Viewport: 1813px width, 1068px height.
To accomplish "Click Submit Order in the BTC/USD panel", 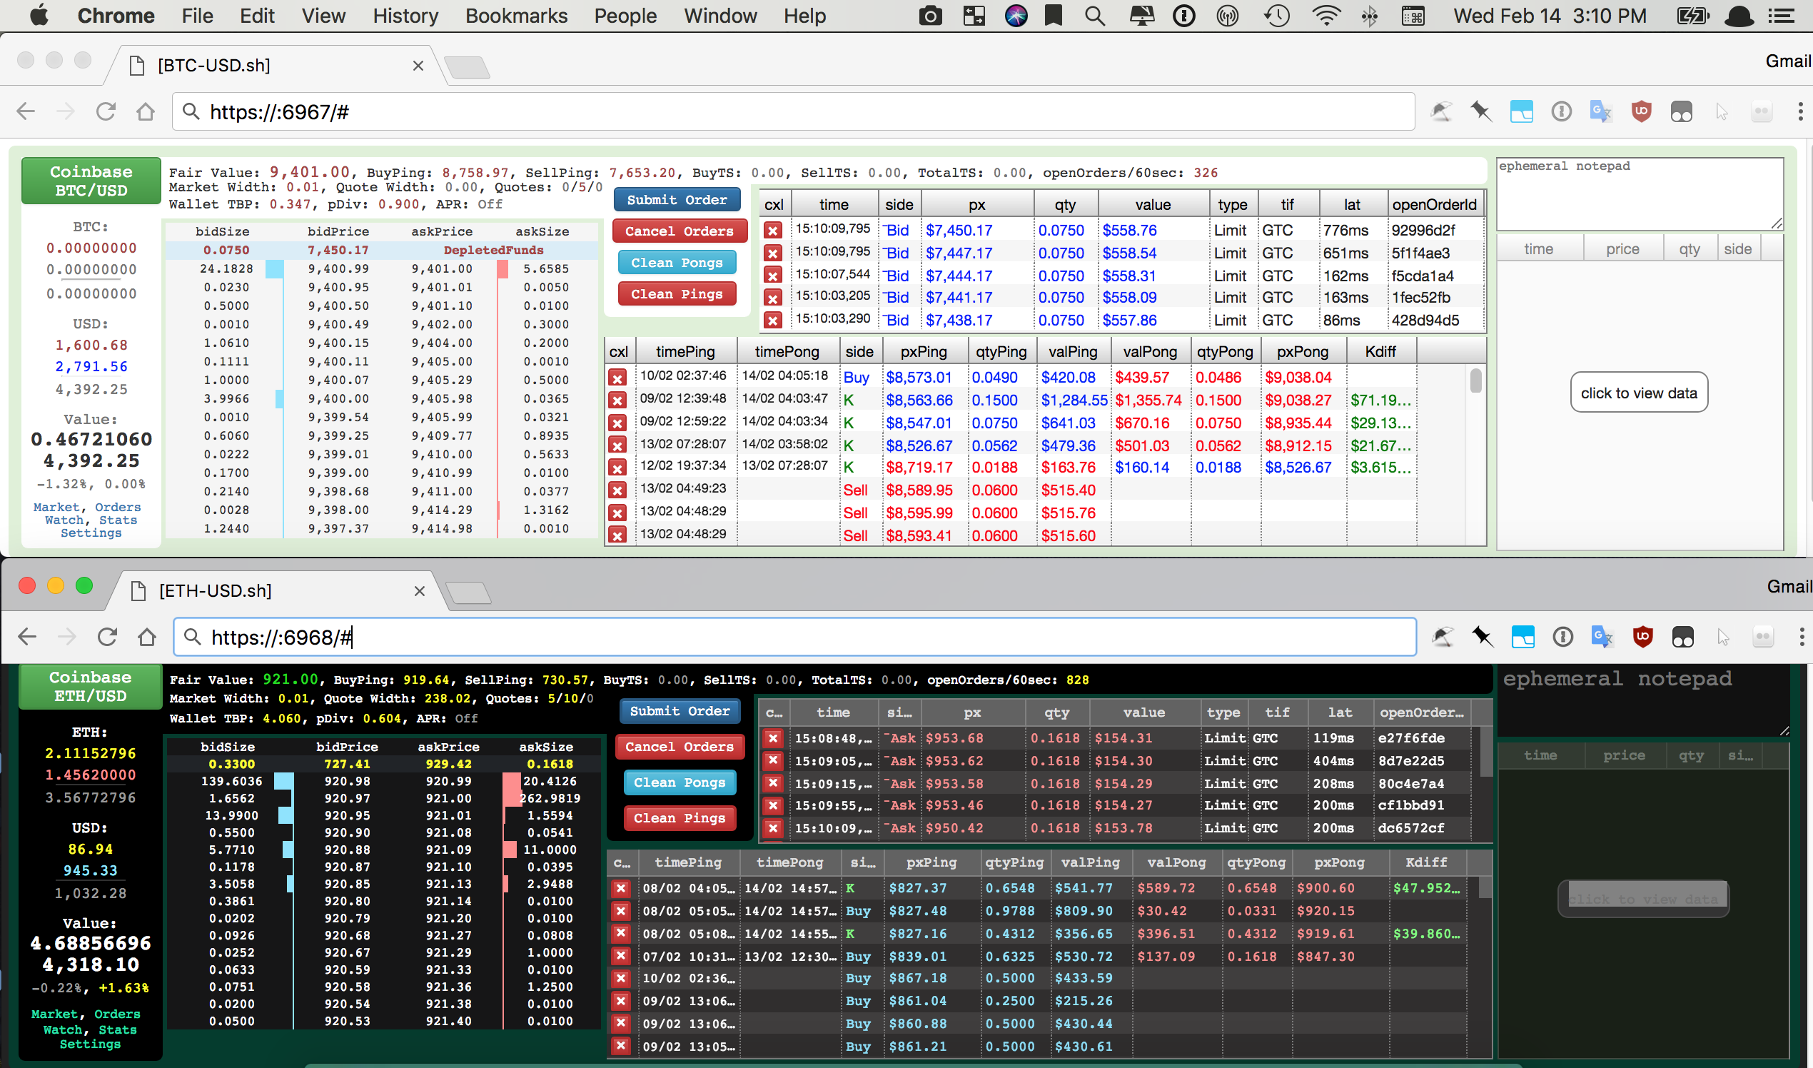I will click(677, 200).
